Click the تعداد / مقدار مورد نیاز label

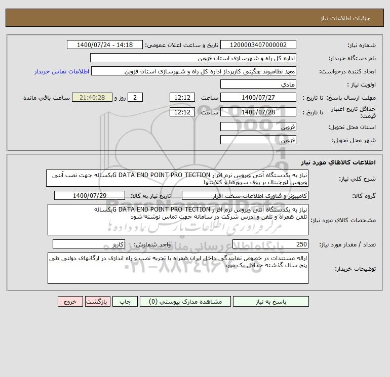tap(347, 244)
